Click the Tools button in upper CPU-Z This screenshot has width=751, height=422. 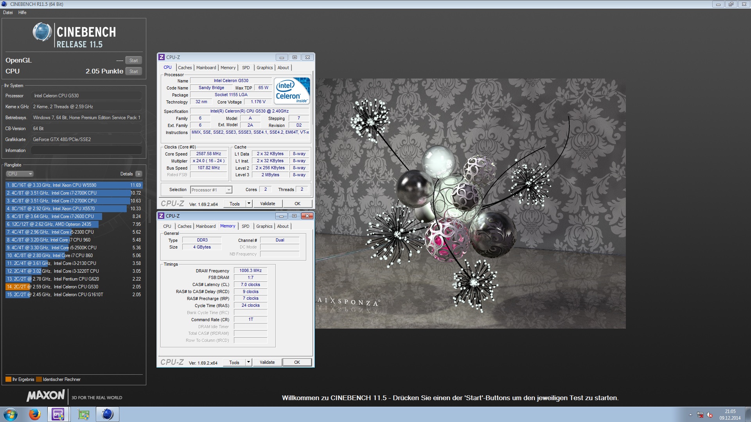click(235, 204)
